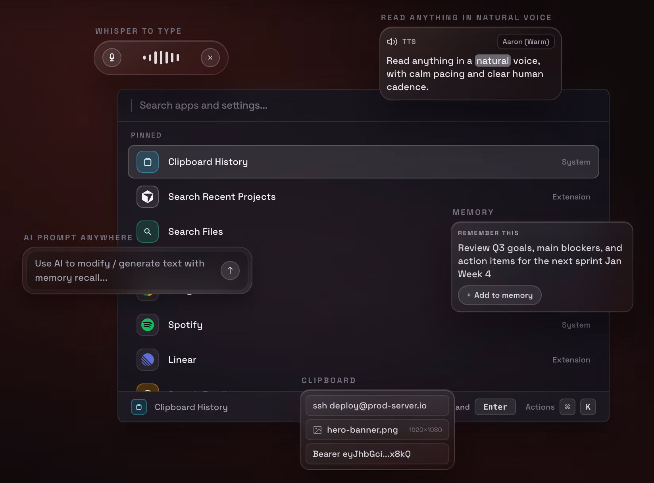Submit the AI prompt with the arrow icon
This screenshot has height=483, width=654.
(x=230, y=270)
